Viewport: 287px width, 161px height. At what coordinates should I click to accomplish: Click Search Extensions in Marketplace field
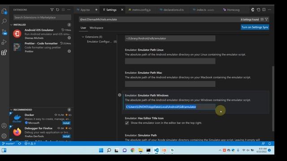[42, 17]
